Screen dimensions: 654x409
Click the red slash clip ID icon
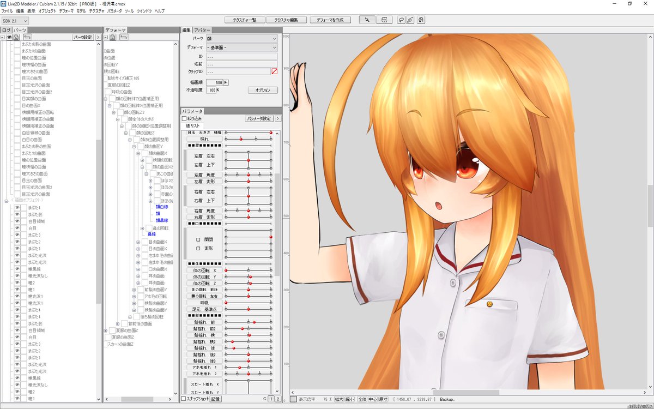[275, 71]
